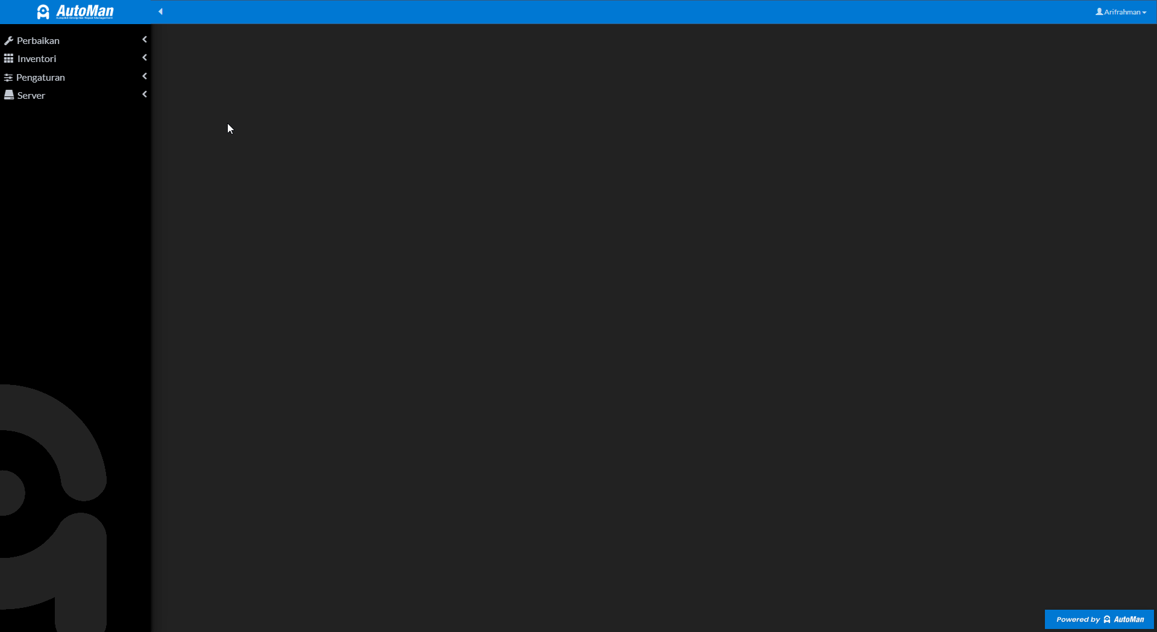
Task: Click the user silhouette icon near Arifrahman
Action: pos(1099,12)
